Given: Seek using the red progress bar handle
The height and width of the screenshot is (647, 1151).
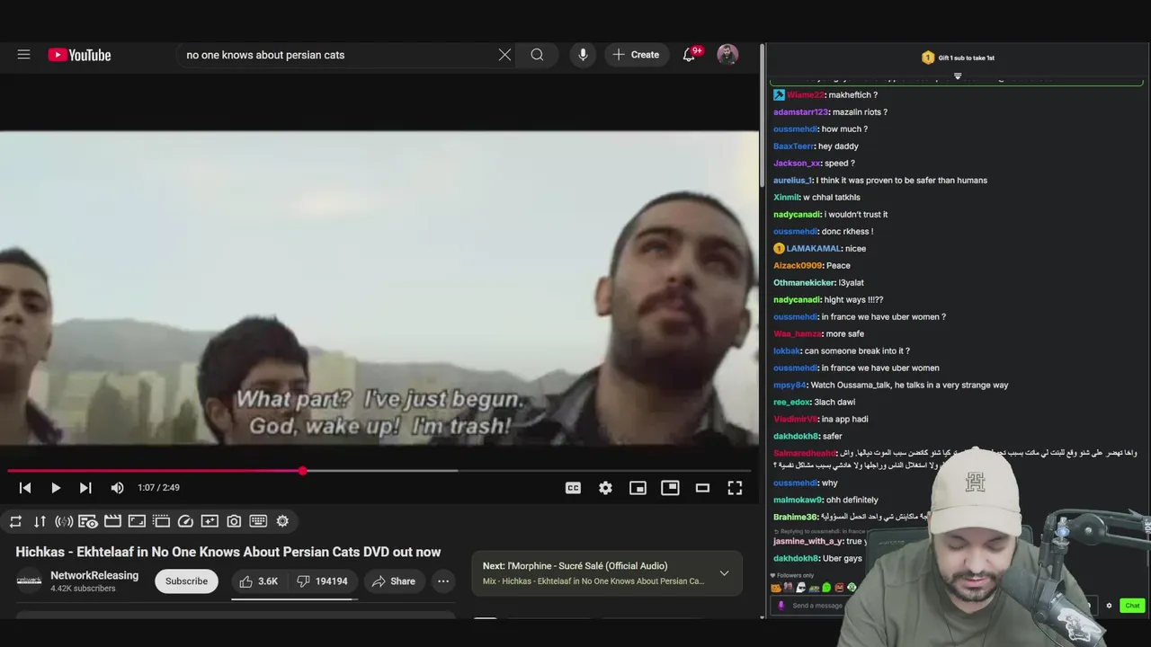Looking at the screenshot, I should [303, 471].
